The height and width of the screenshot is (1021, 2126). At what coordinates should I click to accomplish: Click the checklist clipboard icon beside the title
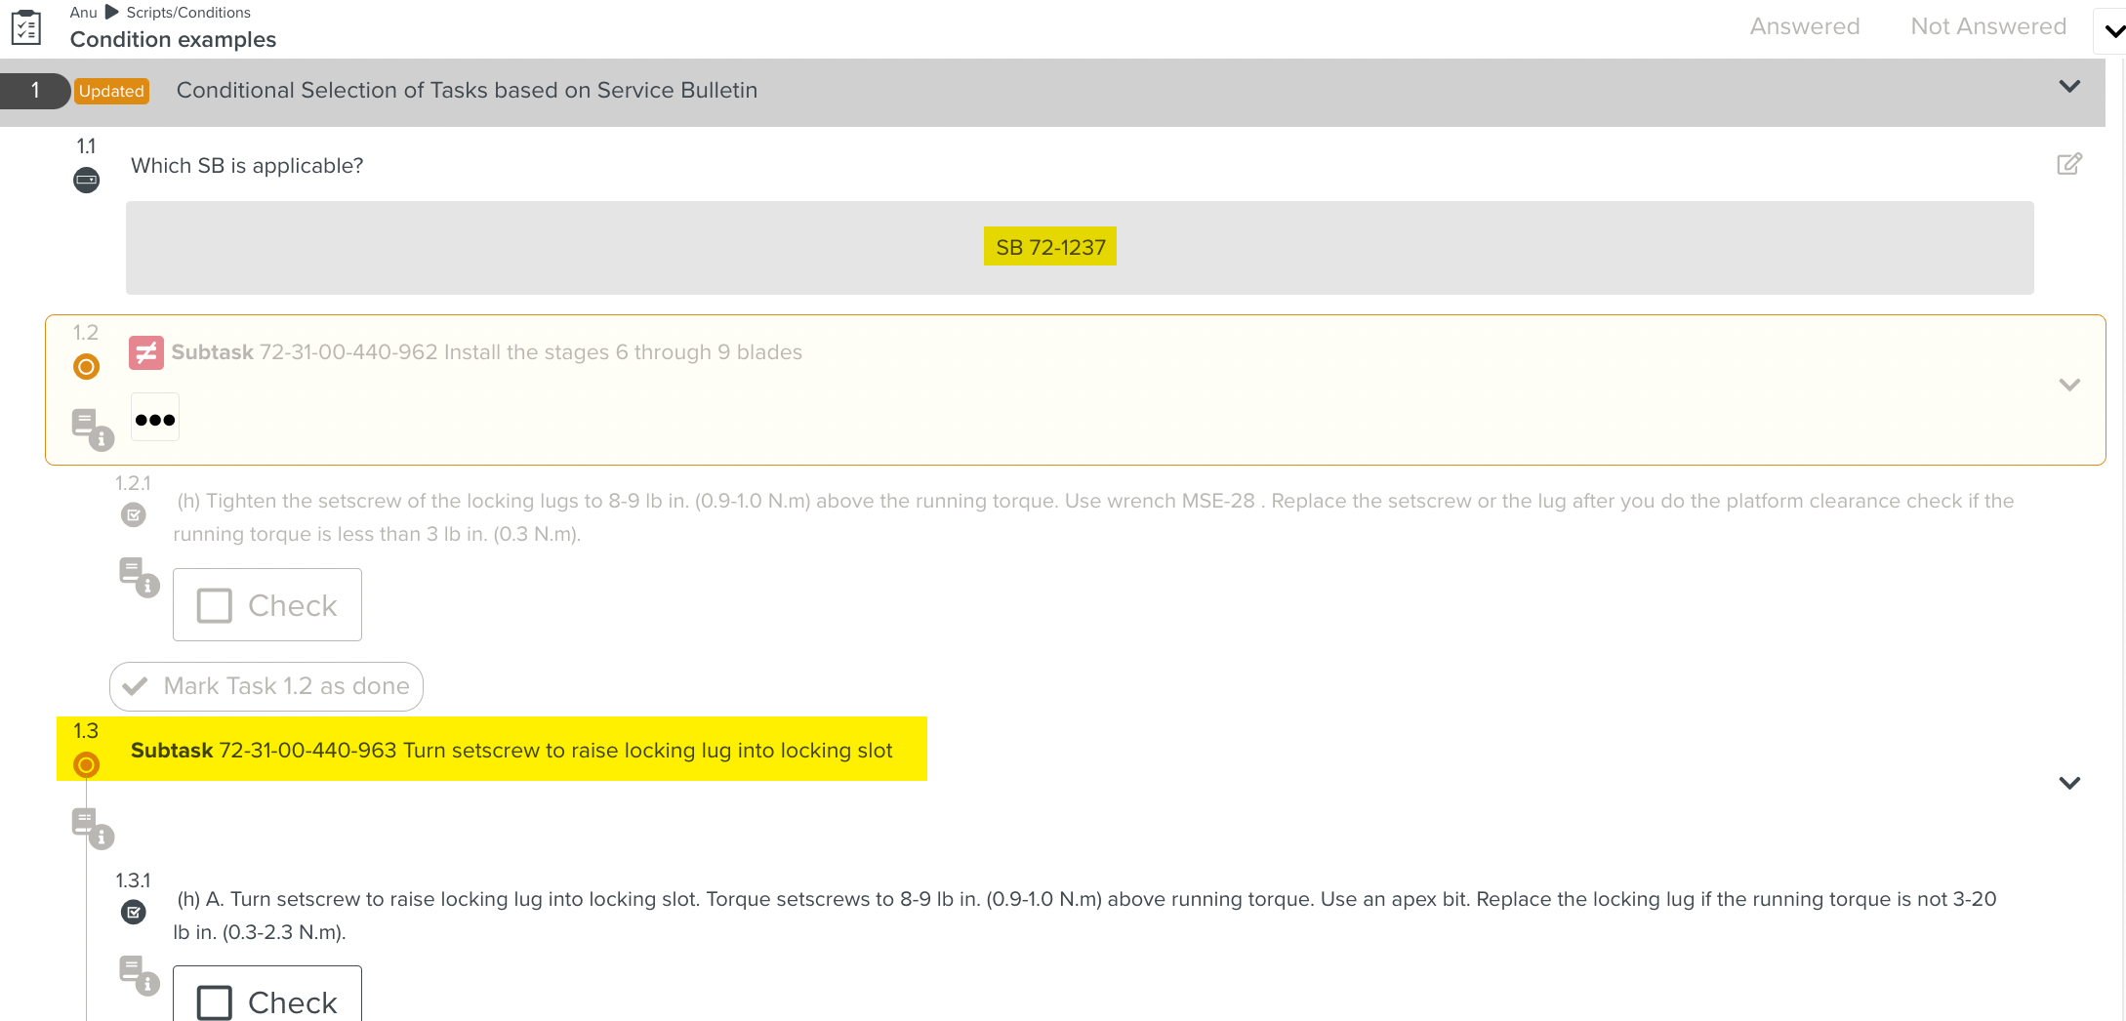tap(26, 26)
